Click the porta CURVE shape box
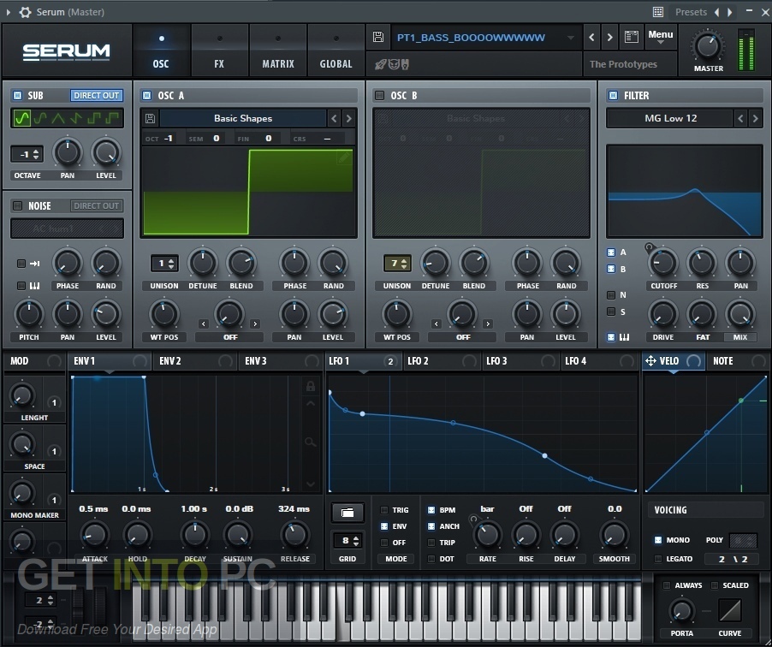Screen dimensions: 772x647 [730, 610]
